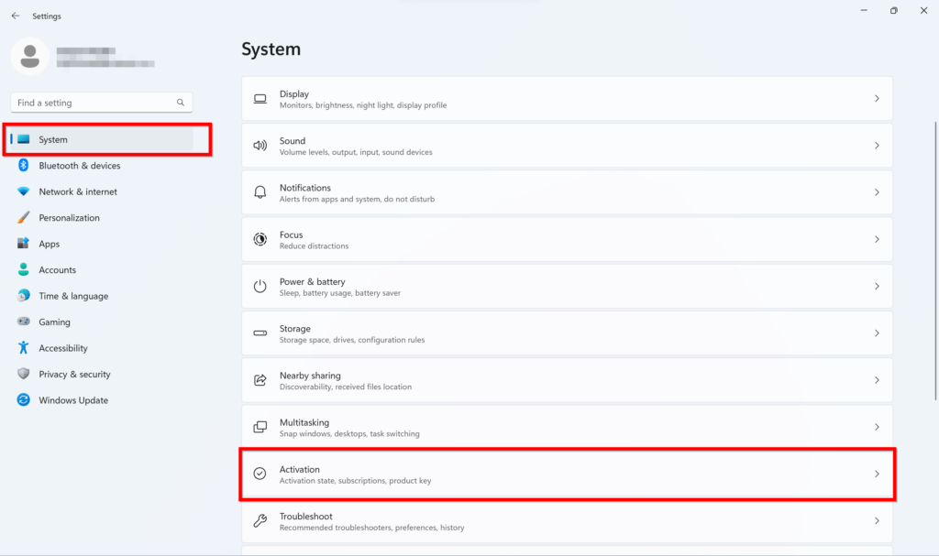This screenshot has width=939, height=556.
Task: Click the Sound speaker icon
Action: coord(260,146)
